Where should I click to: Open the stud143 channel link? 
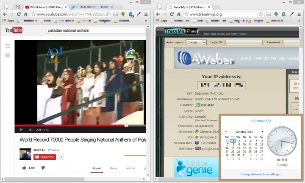tap(39, 150)
